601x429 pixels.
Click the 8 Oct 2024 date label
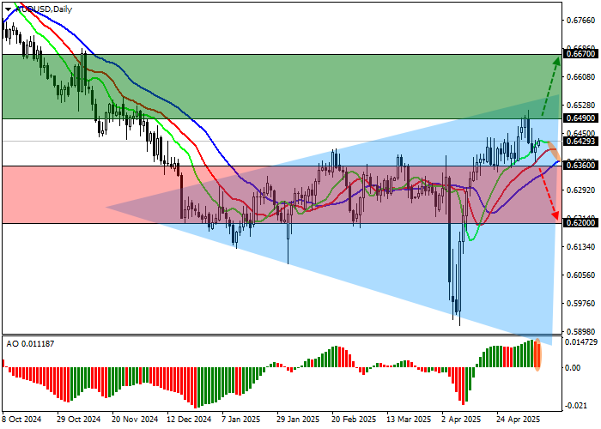[x=22, y=420]
